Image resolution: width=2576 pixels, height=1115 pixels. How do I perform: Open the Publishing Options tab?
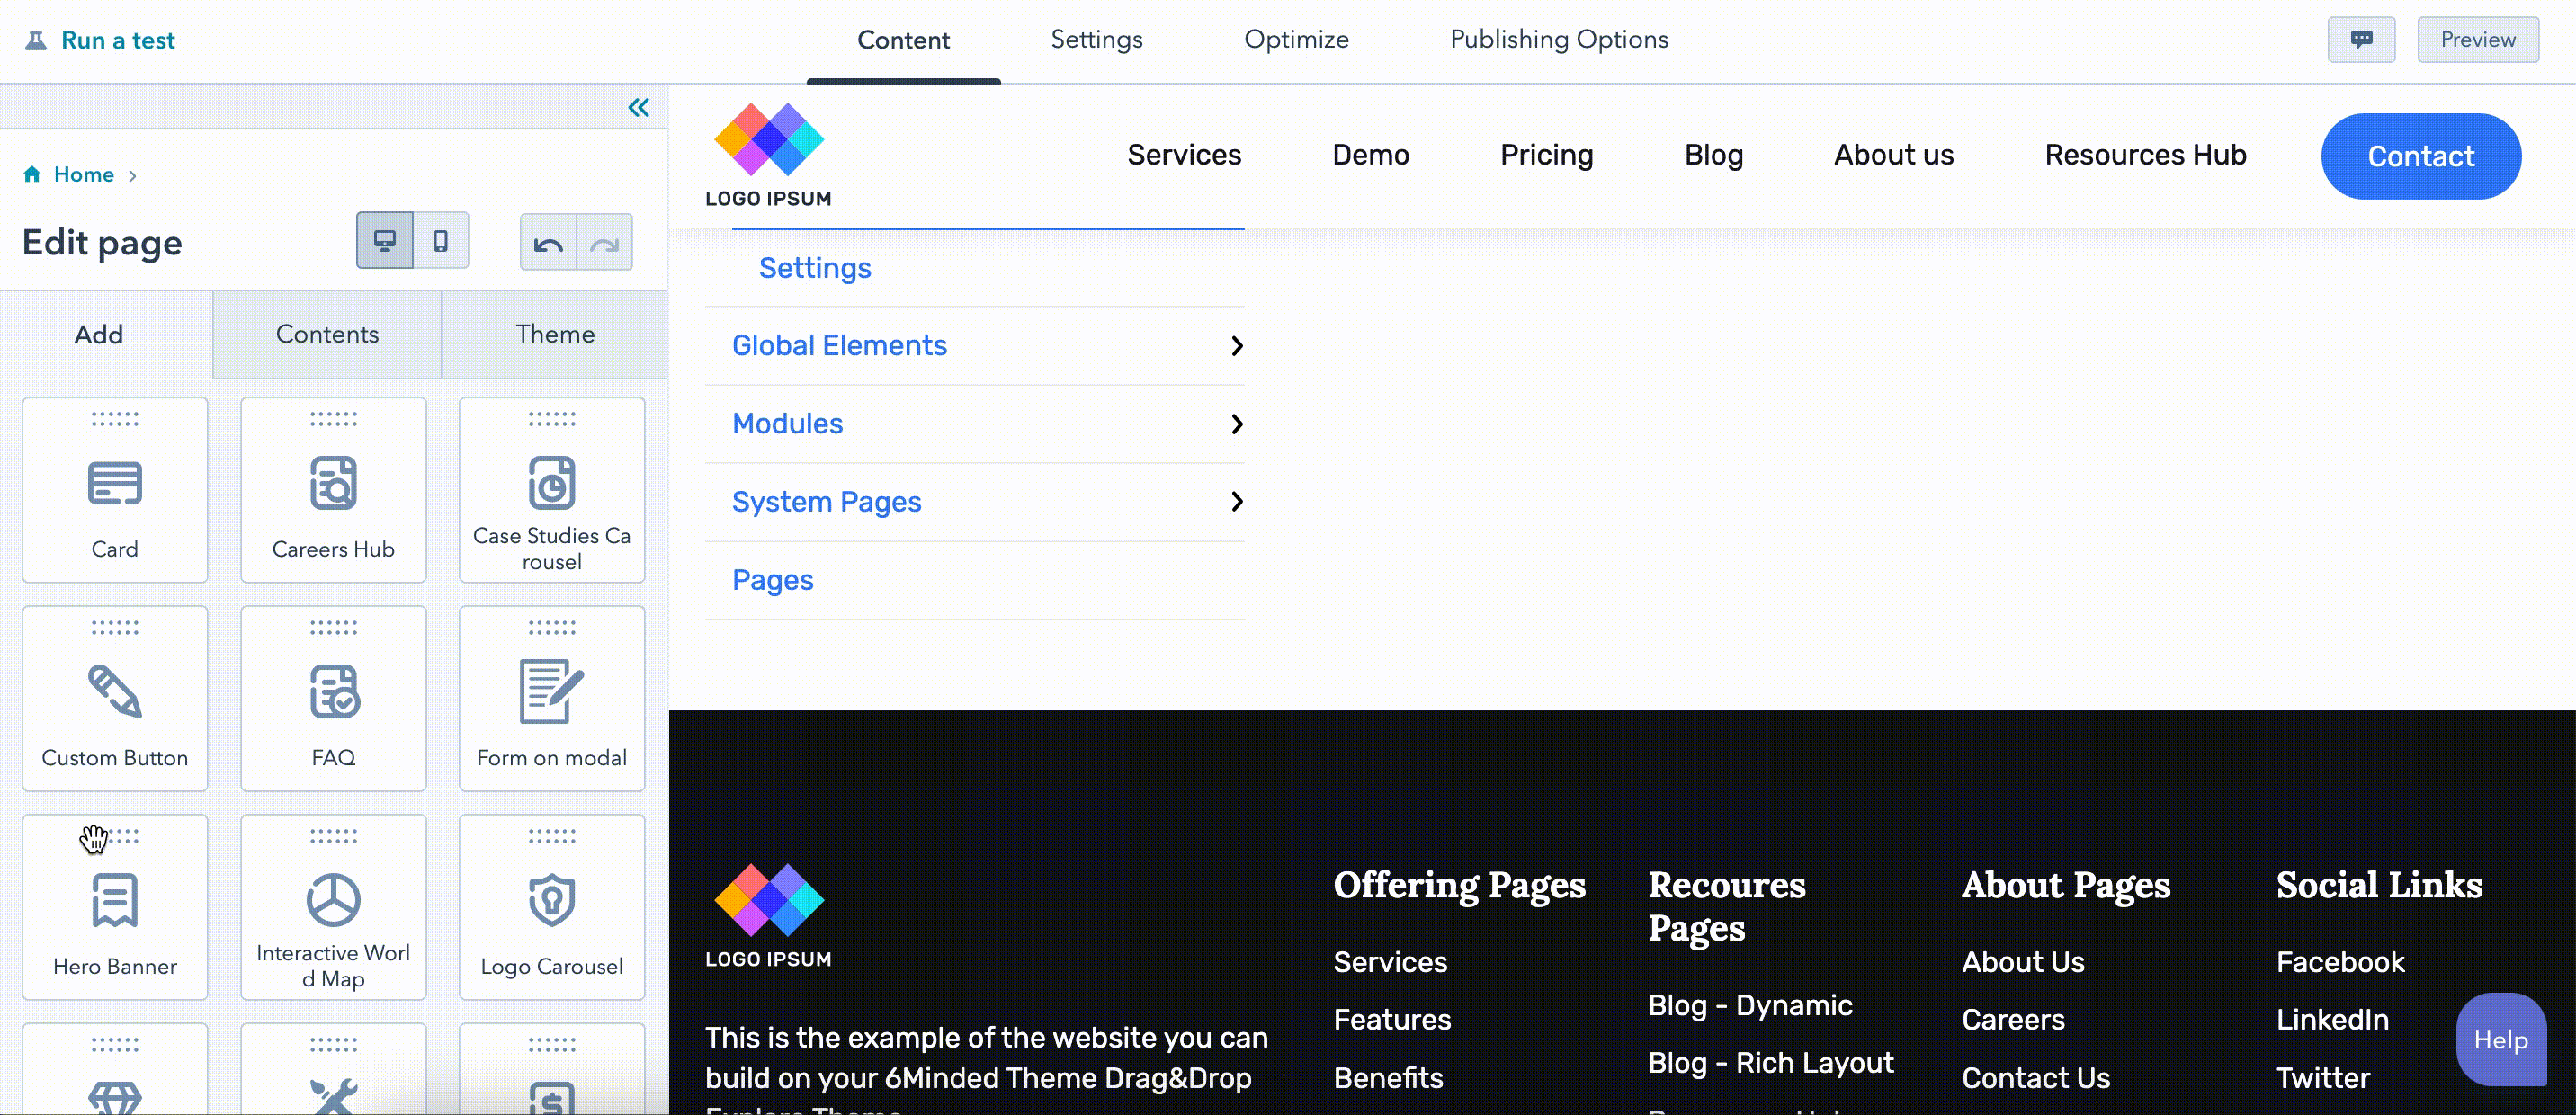click(1559, 39)
